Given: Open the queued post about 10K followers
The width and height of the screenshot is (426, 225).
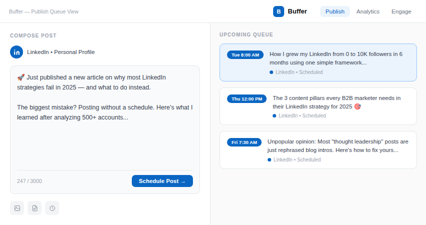Looking at the screenshot, I should (x=336, y=58).
